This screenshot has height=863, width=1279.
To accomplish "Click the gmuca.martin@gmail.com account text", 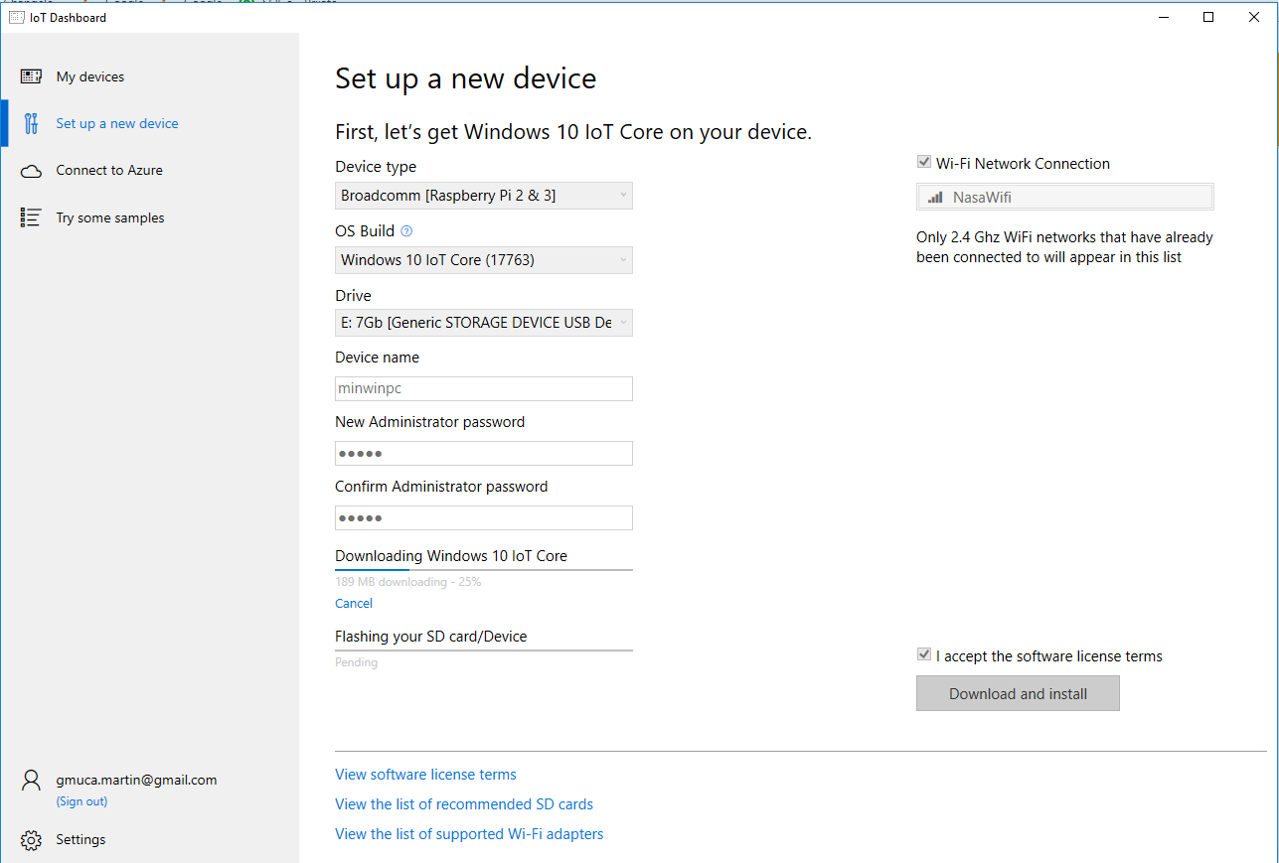I will pos(136,780).
